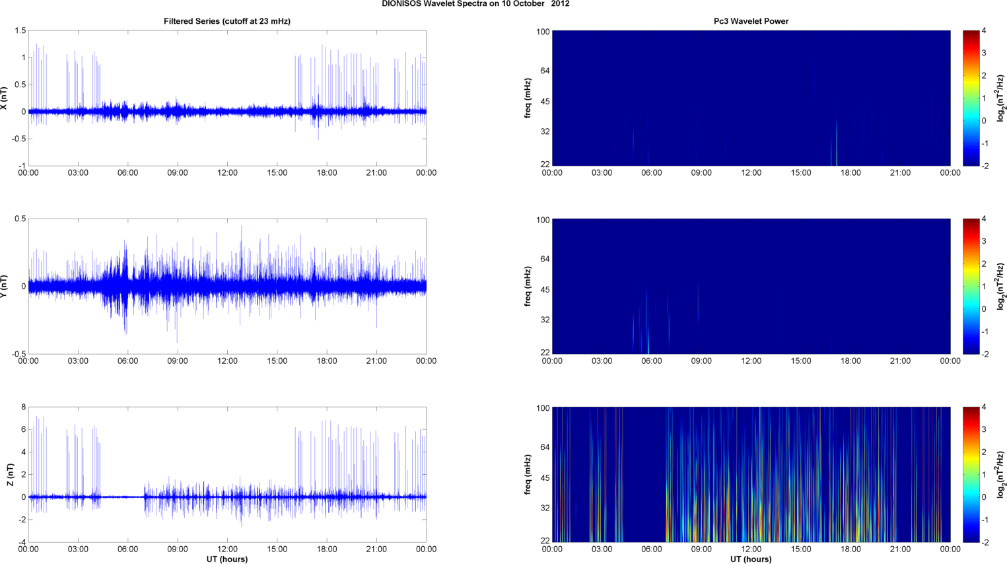
Task: Click the -0.5 tick on the Y (nT) axis
Action: coord(18,354)
